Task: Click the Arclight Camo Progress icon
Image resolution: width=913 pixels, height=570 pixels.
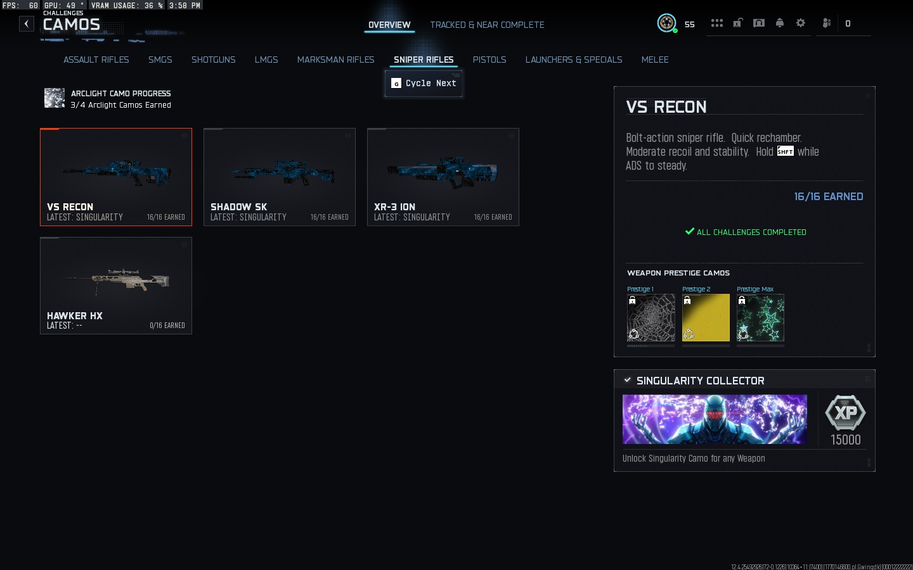Action: point(55,98)
